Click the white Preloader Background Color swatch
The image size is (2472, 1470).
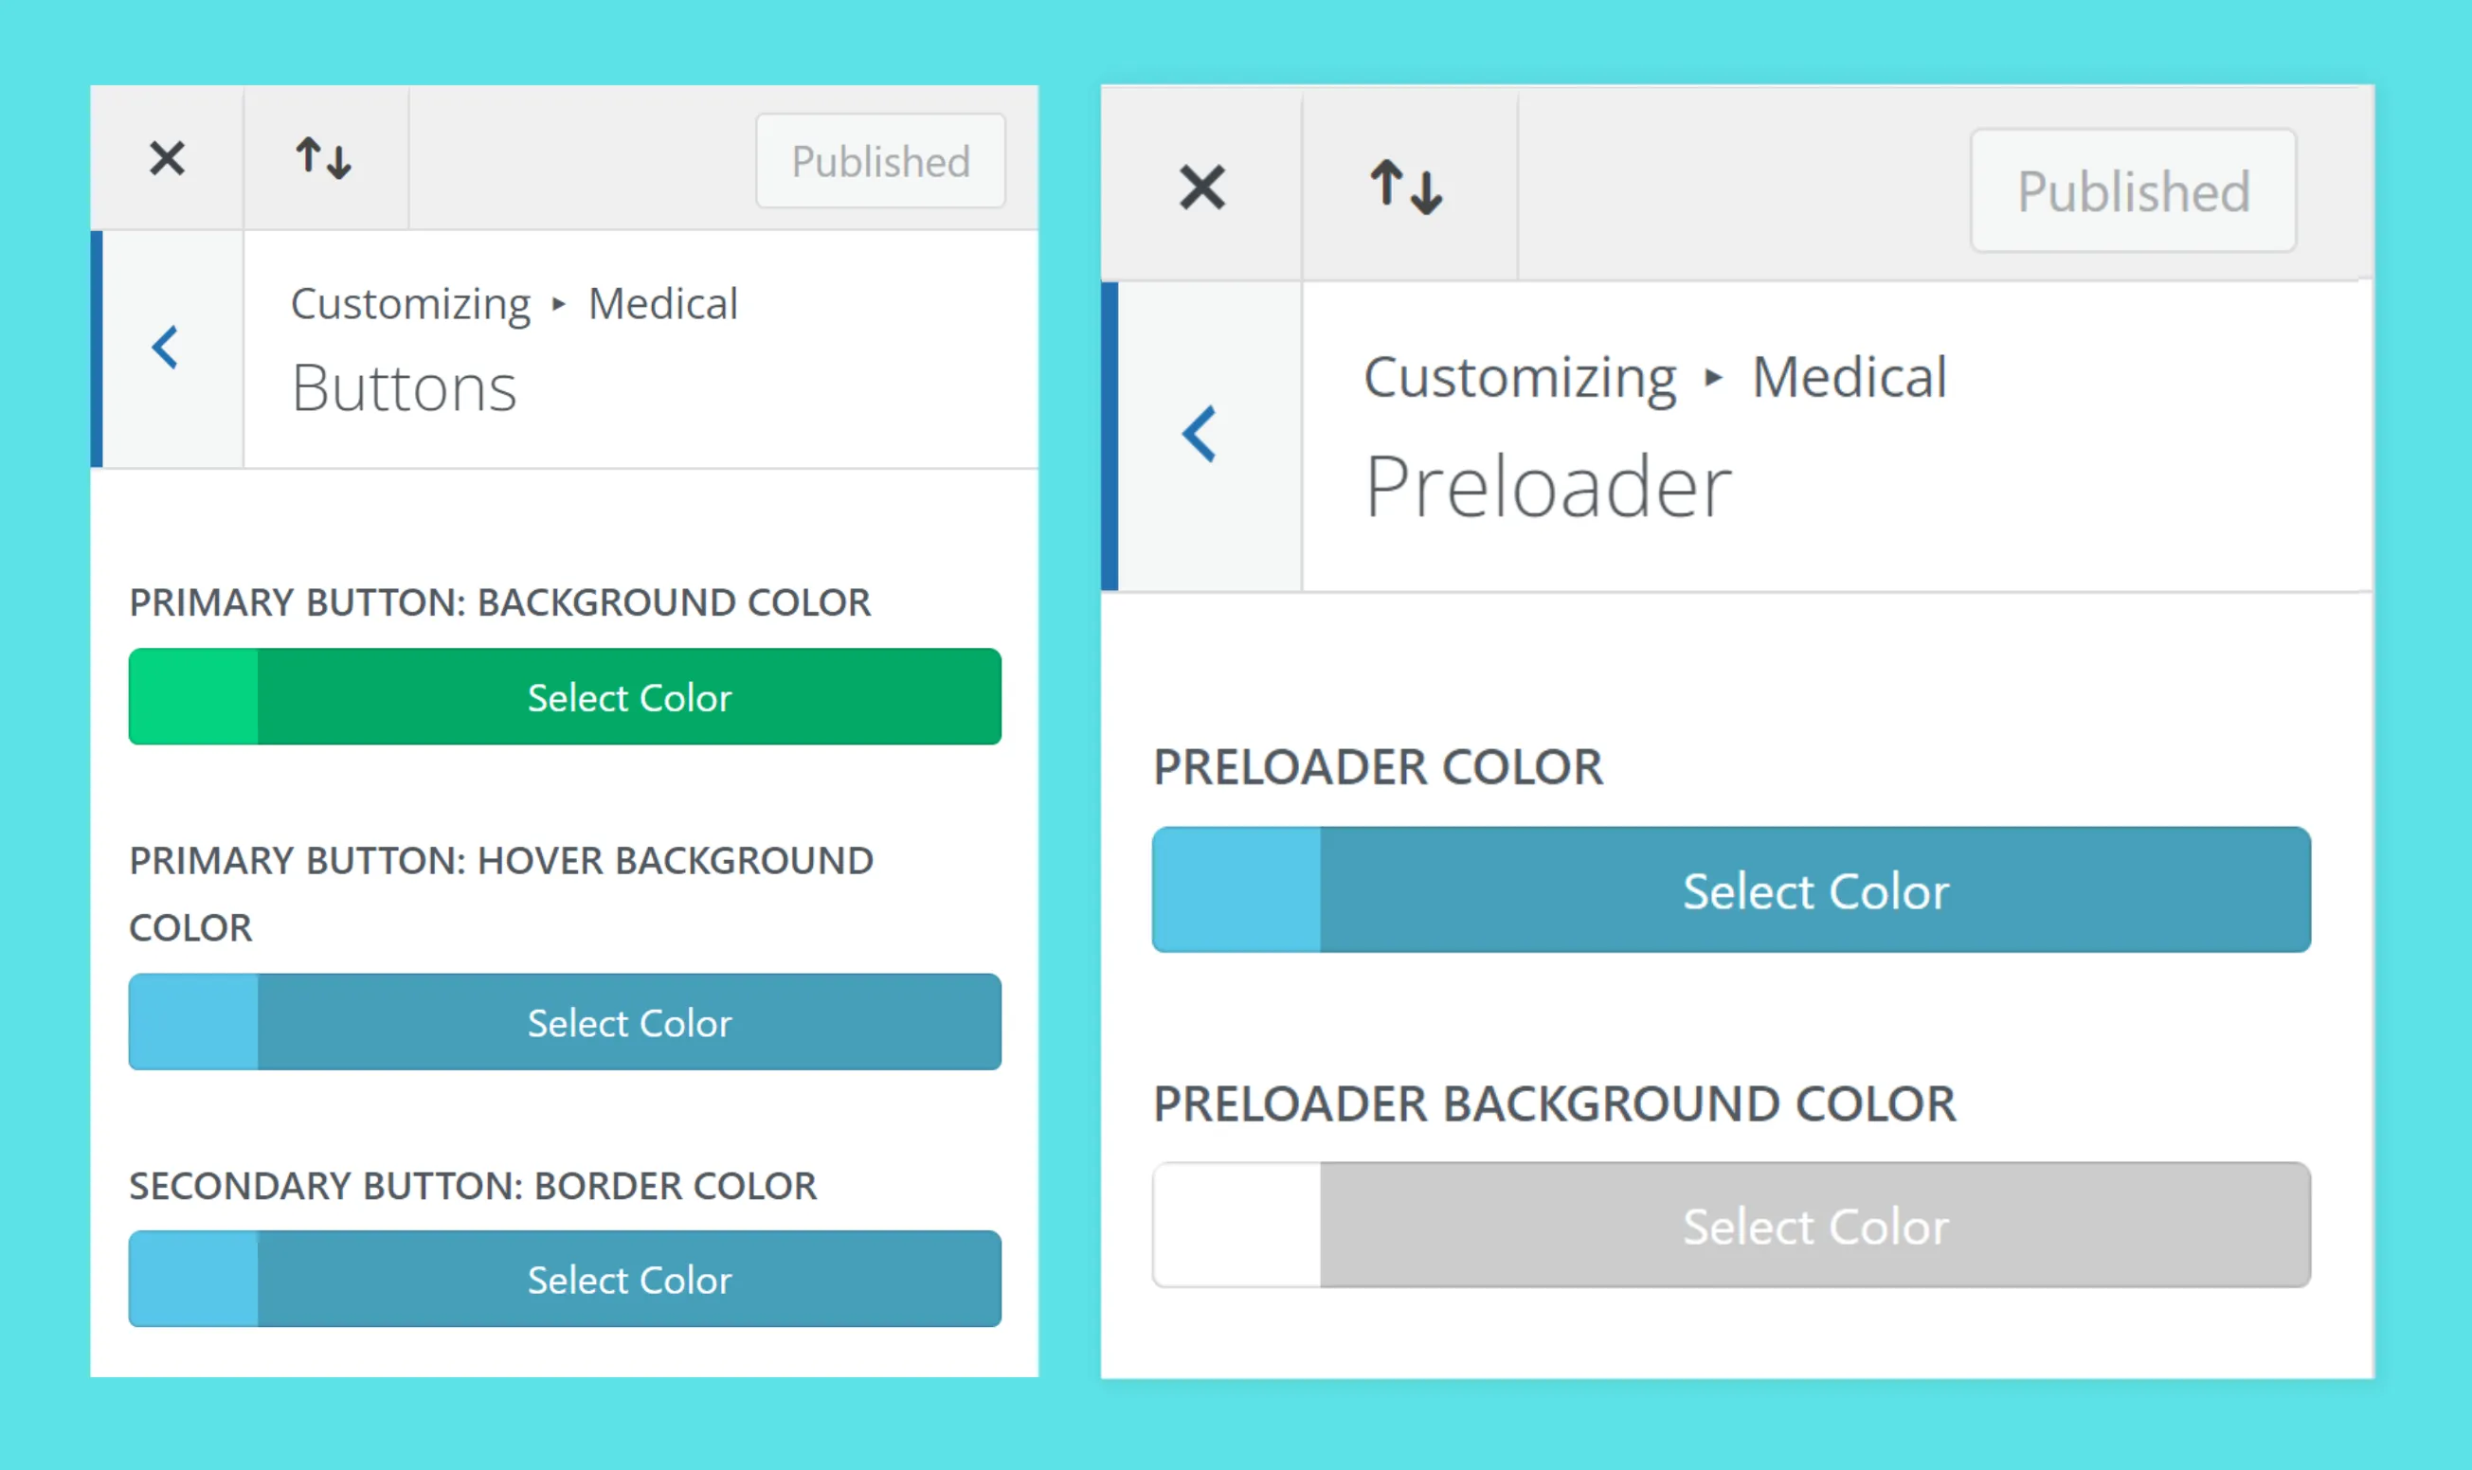1236,1226
